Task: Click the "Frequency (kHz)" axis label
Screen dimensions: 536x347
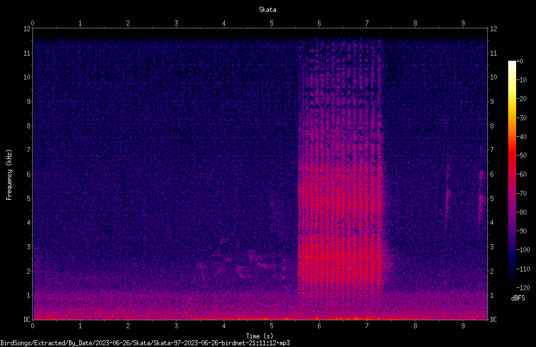Action: 9,175
